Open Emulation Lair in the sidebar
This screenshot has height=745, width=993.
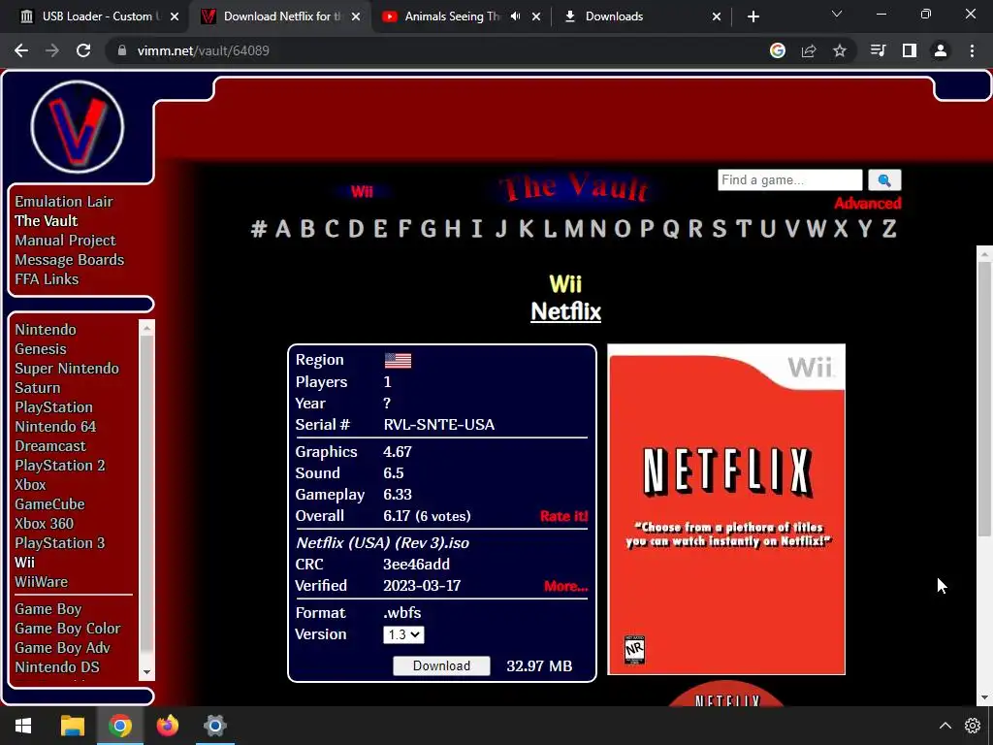(64, 202)
